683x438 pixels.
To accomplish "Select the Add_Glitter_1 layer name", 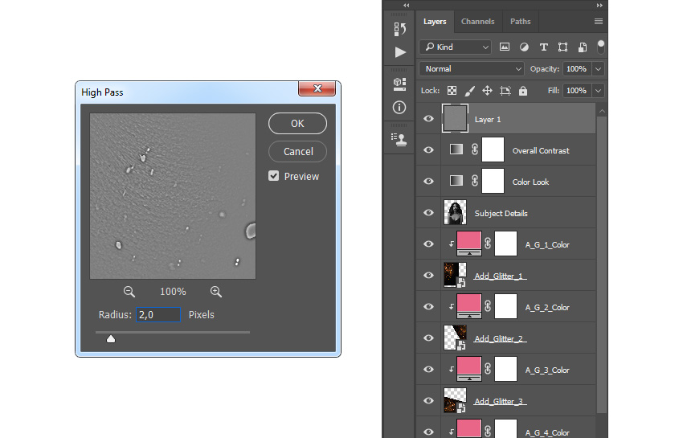I will [500, 276].
